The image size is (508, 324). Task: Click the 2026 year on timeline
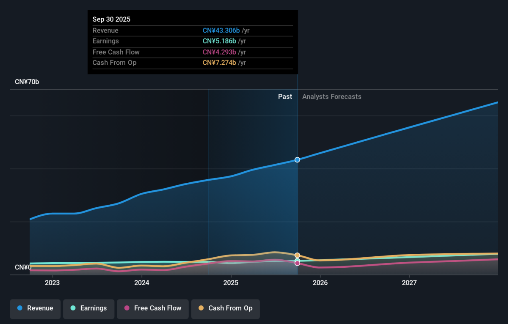point(320,282)
